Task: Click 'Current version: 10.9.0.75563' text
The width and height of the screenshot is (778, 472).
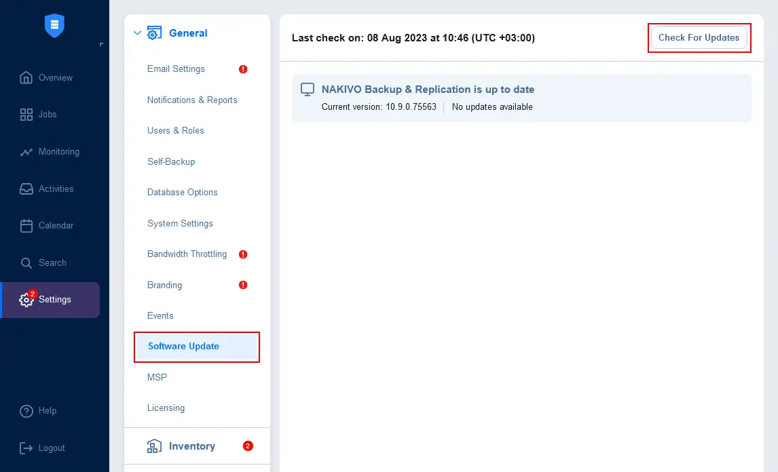Action: click(x=379, y=107)
